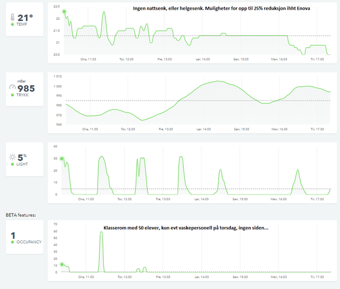340x289 pixels.
Task: Click 'Lør, 14.03' label on pressure chart
Action: pyautogui.click(x=203, y=129)
